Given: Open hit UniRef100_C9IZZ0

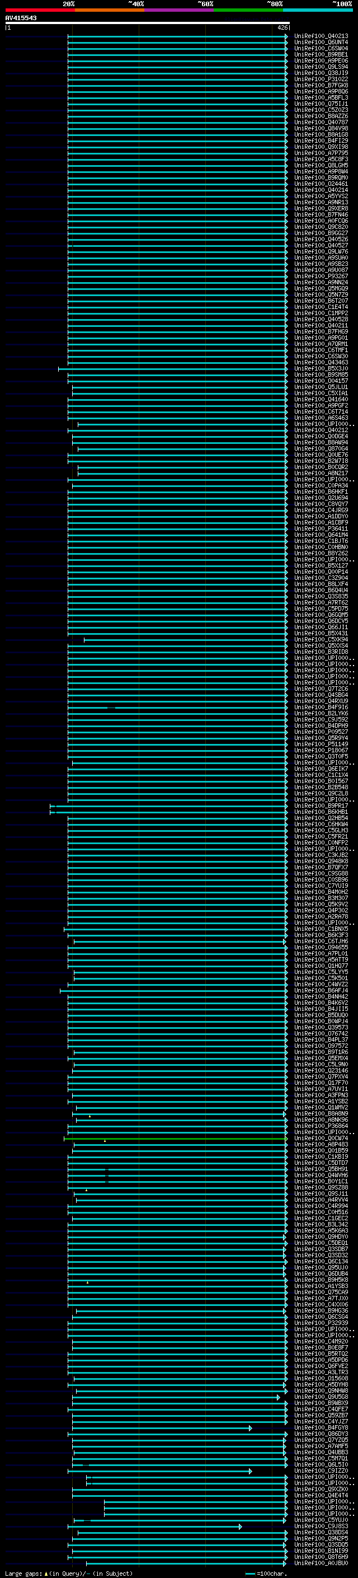Looking at the screenshot, I should point(321,1471).
